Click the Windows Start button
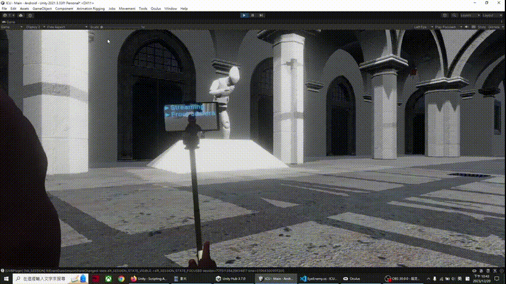The width and height of the screenshot is (506, 284). (5, 278)
